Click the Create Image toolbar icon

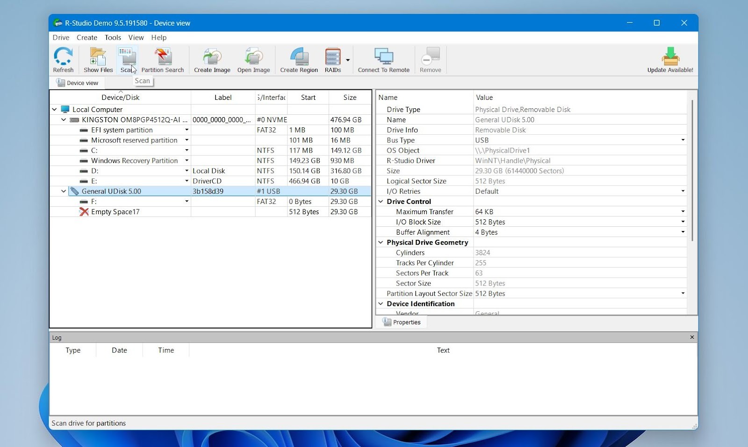(x=211, y=59)
